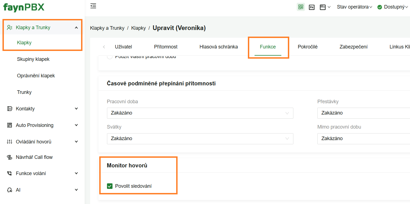Collapse the sidebar using the menu fold icon

click(93, 6)
